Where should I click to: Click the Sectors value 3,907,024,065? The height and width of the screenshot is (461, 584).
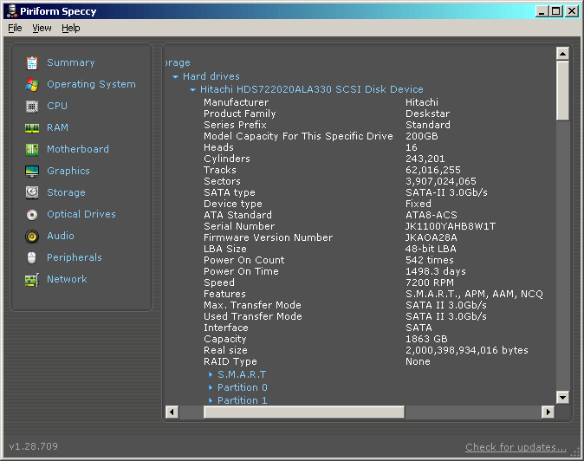click(441, 181)
